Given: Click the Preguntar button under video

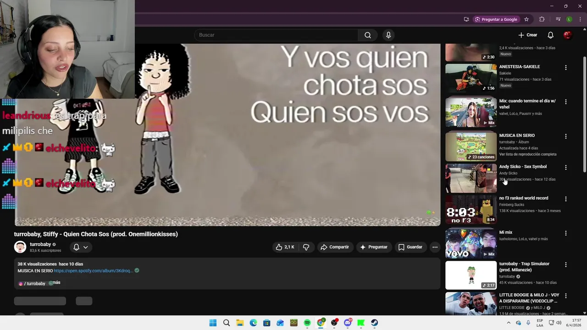Looking at the screenshot, I should 374,247.
